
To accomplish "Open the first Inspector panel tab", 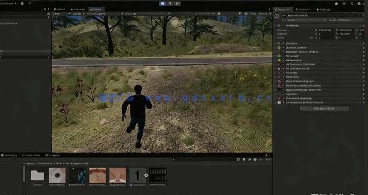I will (x=283, y=9).
